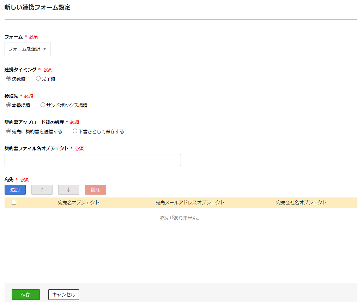Click the 宛先がありません empty table row

180,218
